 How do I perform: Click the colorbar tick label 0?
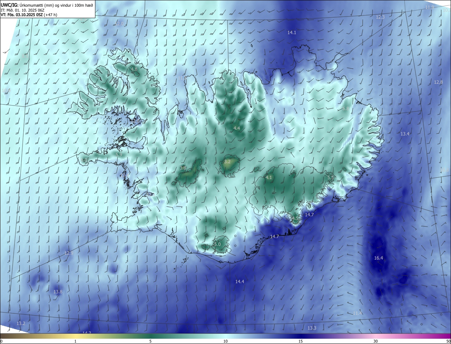coord(1,341)
